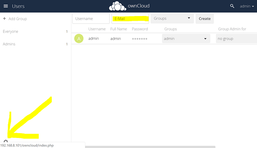
Task: Open the Users app menu title
Action: point(18,6)
